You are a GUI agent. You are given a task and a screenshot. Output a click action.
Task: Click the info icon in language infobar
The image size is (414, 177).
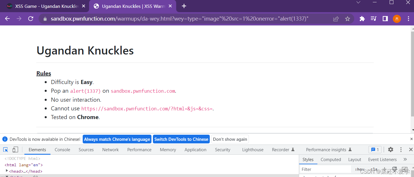(5, 139)
